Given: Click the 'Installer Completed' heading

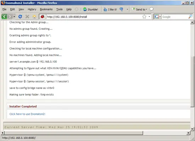Looking at the screenshot, I should pos(23,107).
